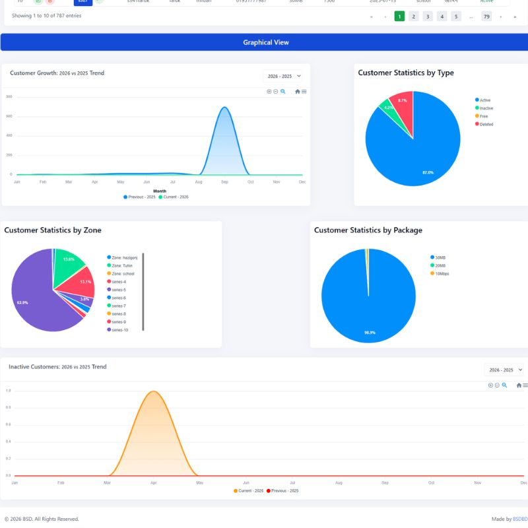Activate selection zoom on Customer Growth chart

[x=283, y=92]
